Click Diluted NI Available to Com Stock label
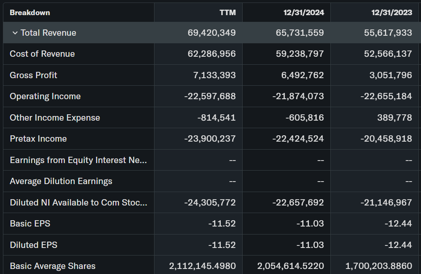This screenshot has width=421, height=274. click(78, 203)
